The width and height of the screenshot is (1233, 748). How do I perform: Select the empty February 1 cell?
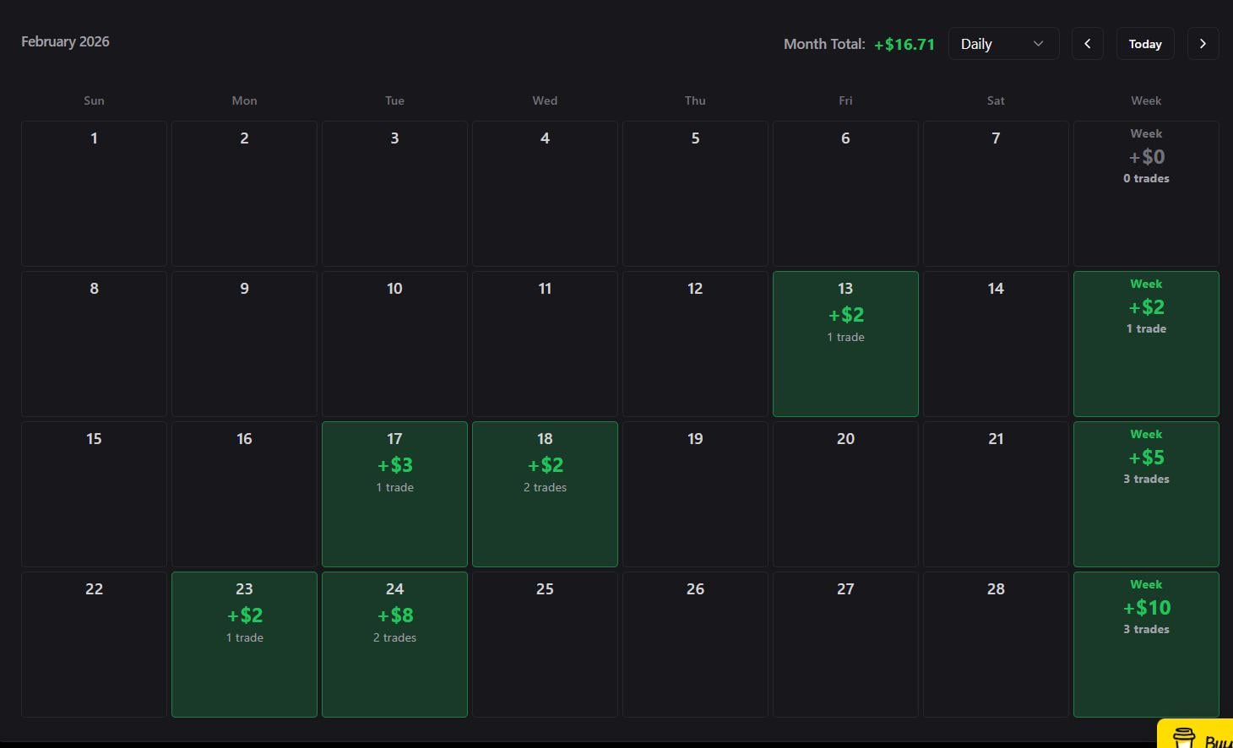click(94, 193)
